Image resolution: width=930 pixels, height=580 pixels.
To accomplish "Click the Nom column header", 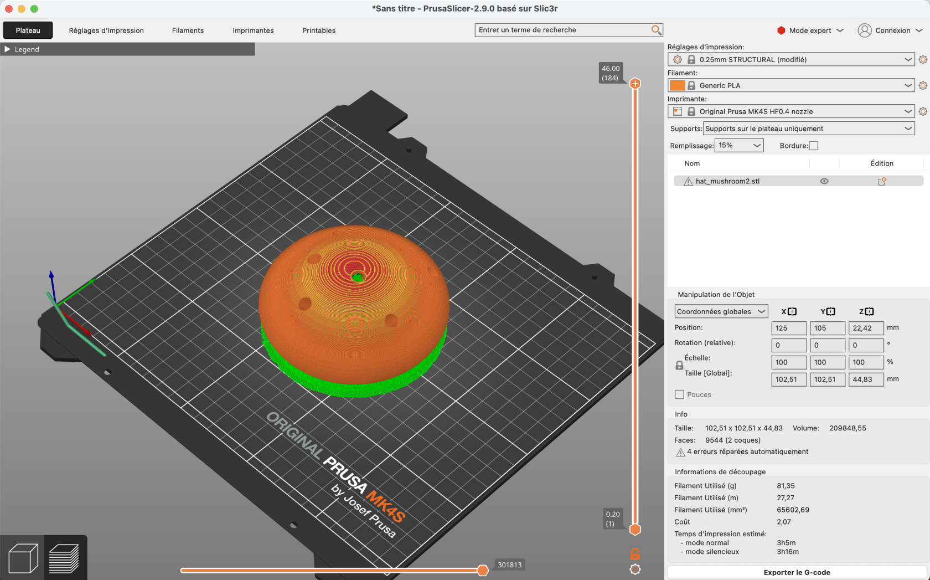I will pyautogui.click(x=692, y=163).
